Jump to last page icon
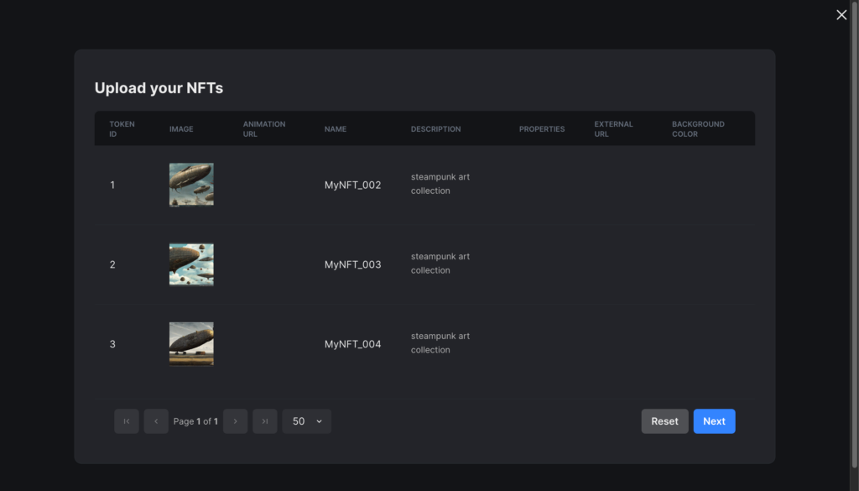Viewport: 859px width, 491px height. click(265, 420)
